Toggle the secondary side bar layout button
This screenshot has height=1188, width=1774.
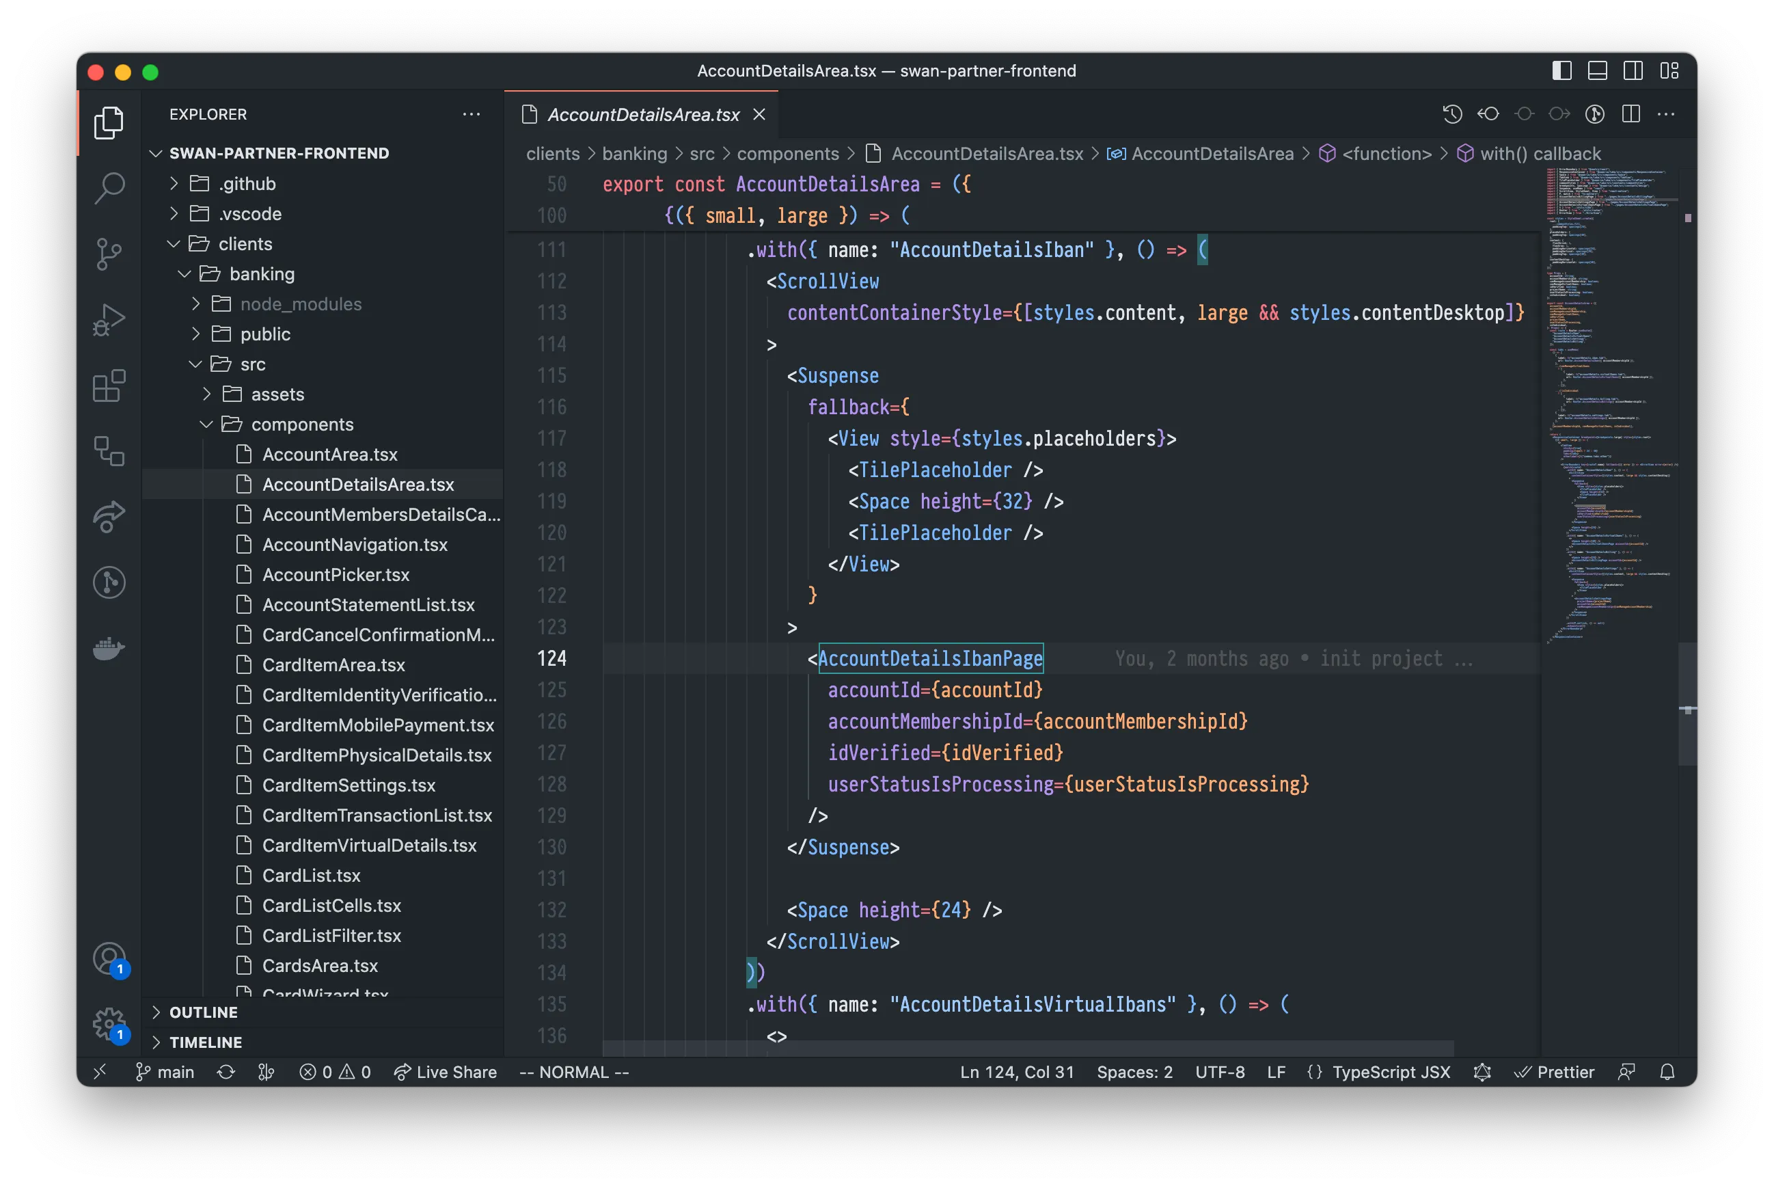[x=1633, y=71]
